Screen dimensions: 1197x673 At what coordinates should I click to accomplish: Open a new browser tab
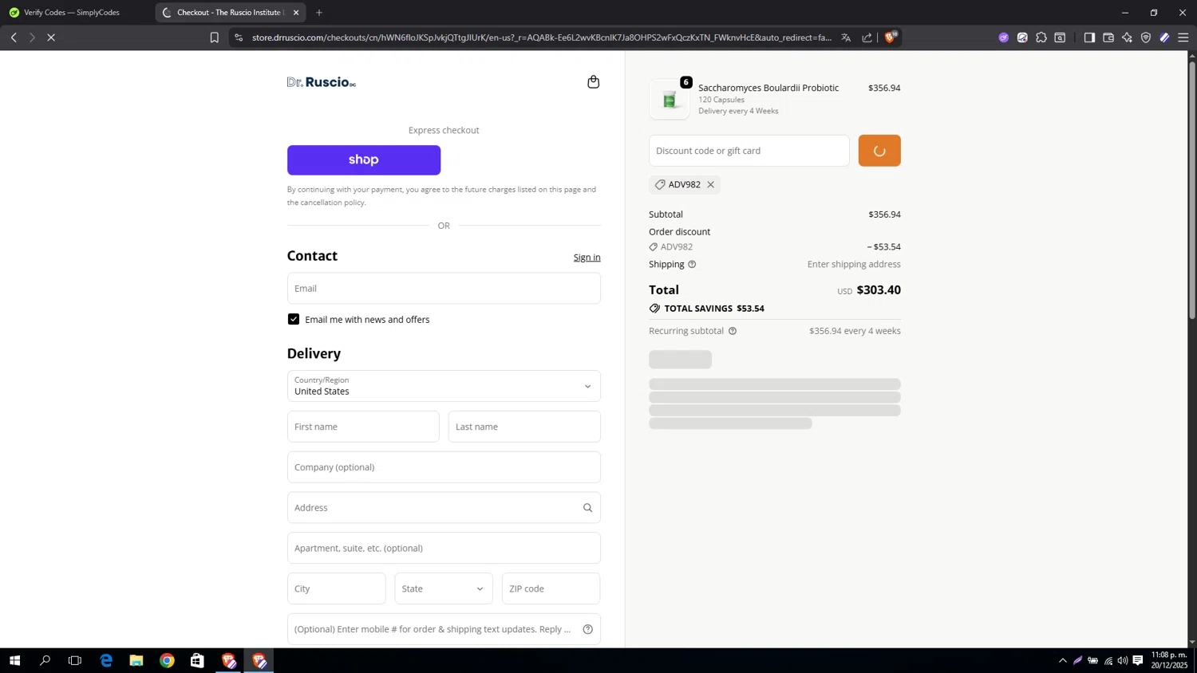(x=319, y=13)
